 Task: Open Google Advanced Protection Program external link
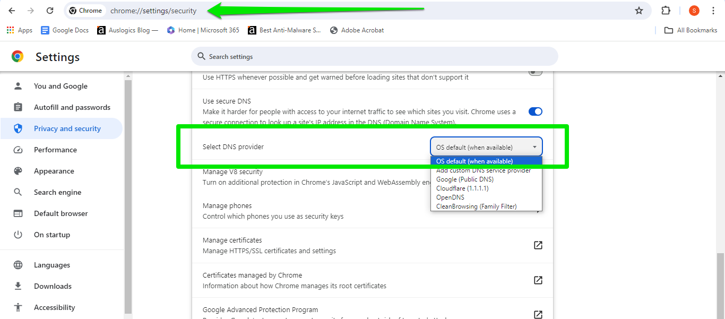(538, 314)
